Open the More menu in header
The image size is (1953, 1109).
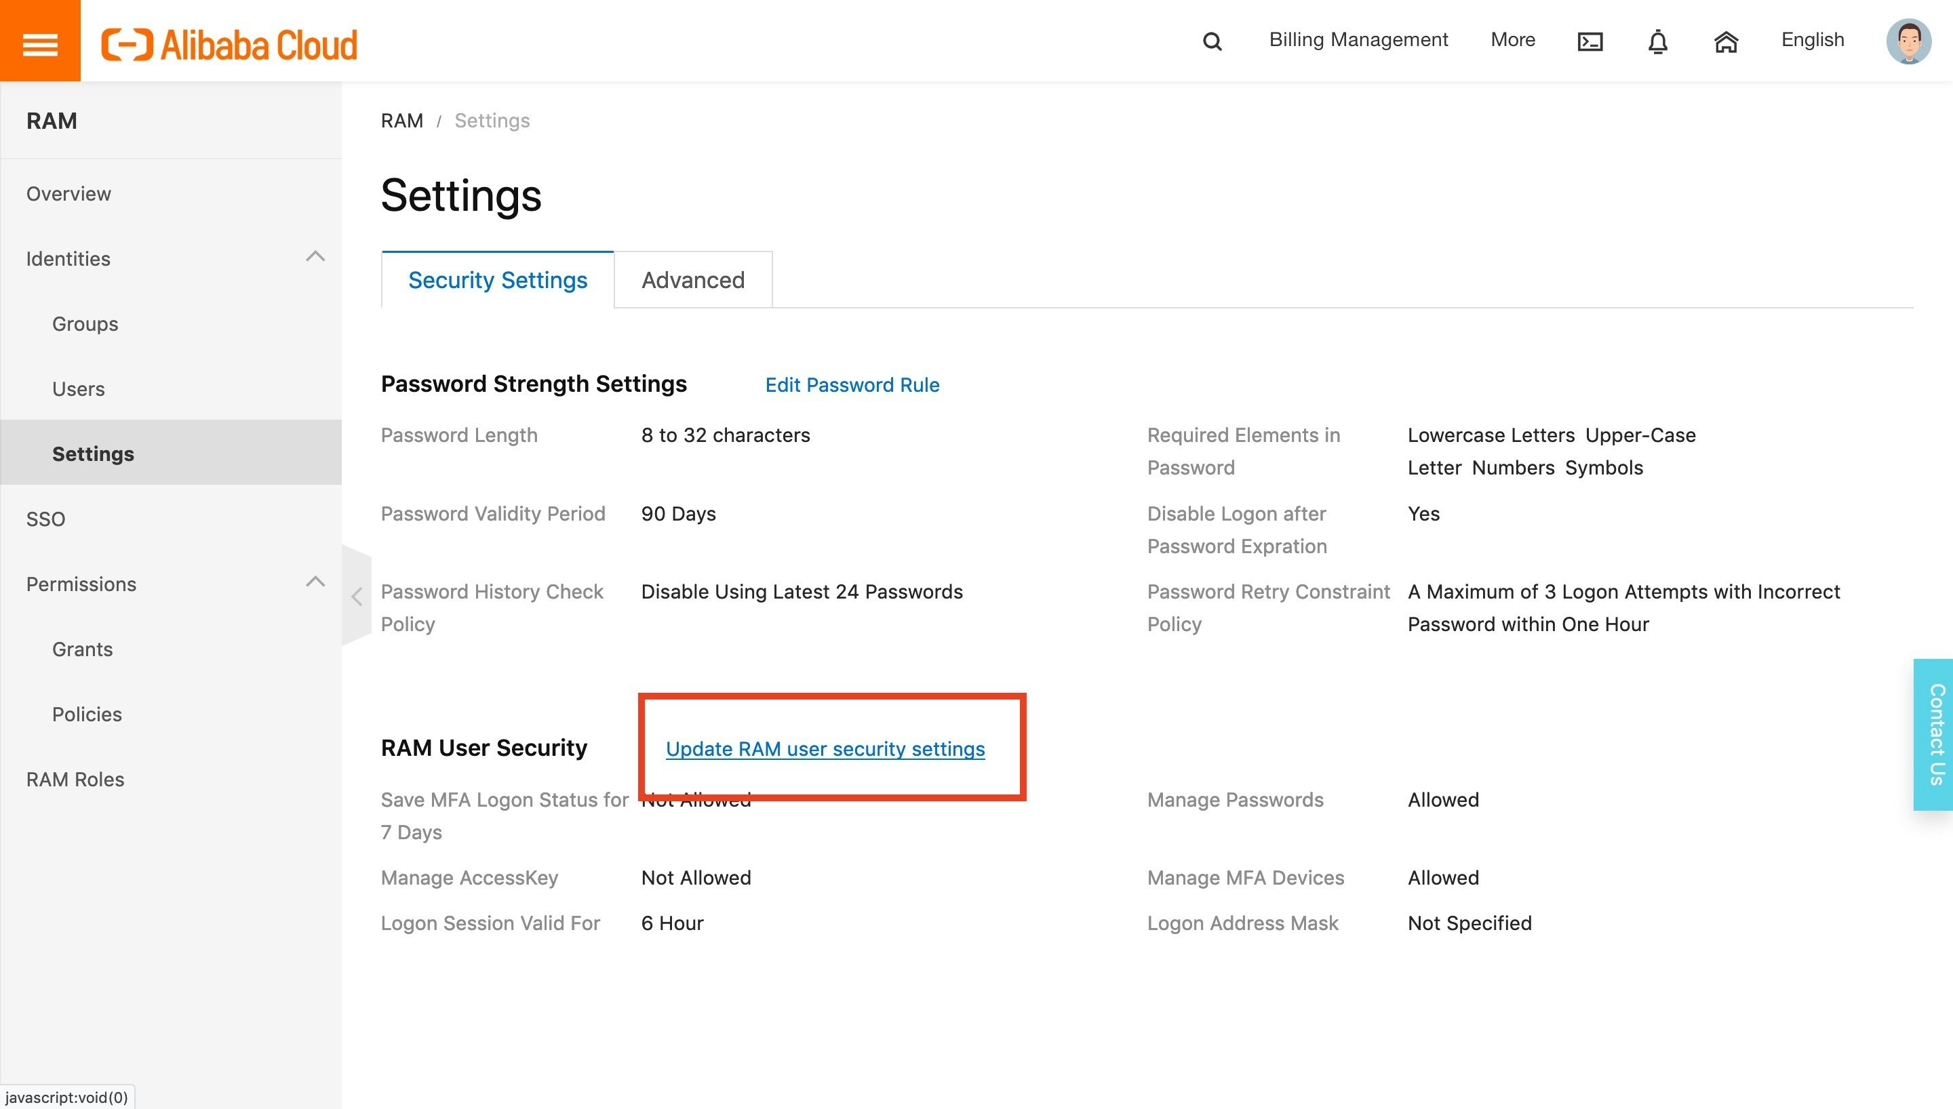1513,39
